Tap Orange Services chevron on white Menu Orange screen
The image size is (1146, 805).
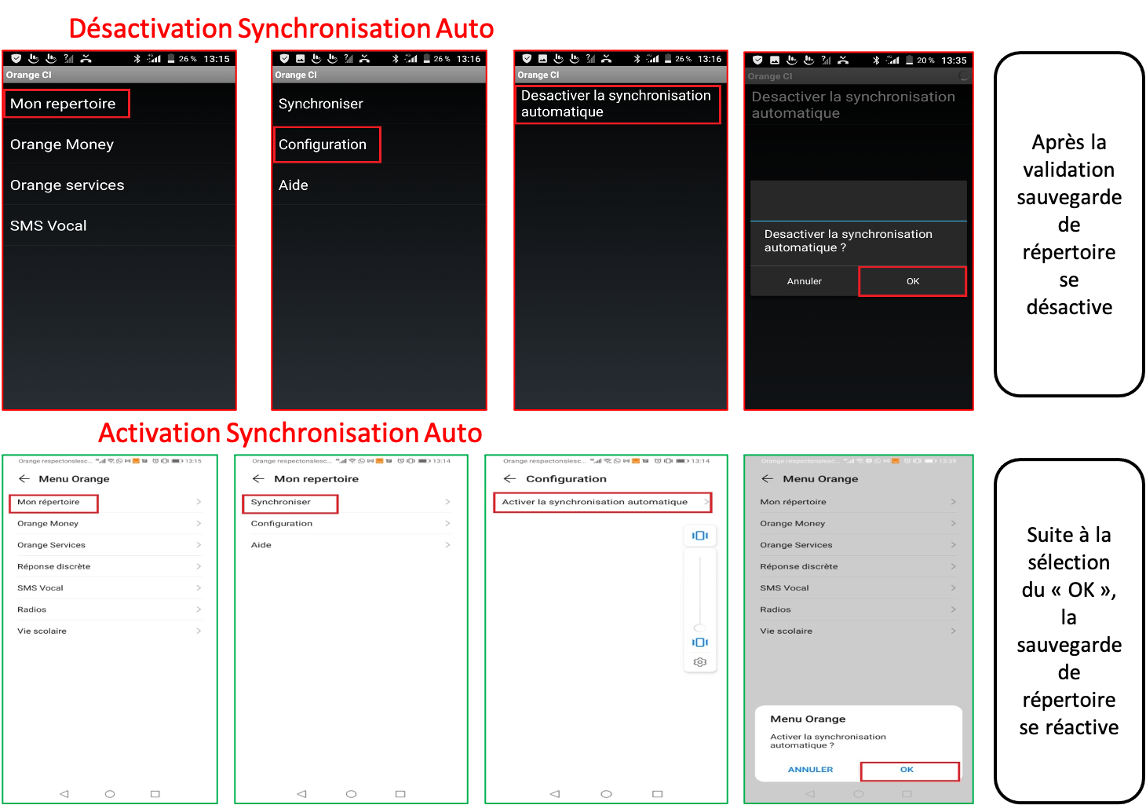coord(199,544)
